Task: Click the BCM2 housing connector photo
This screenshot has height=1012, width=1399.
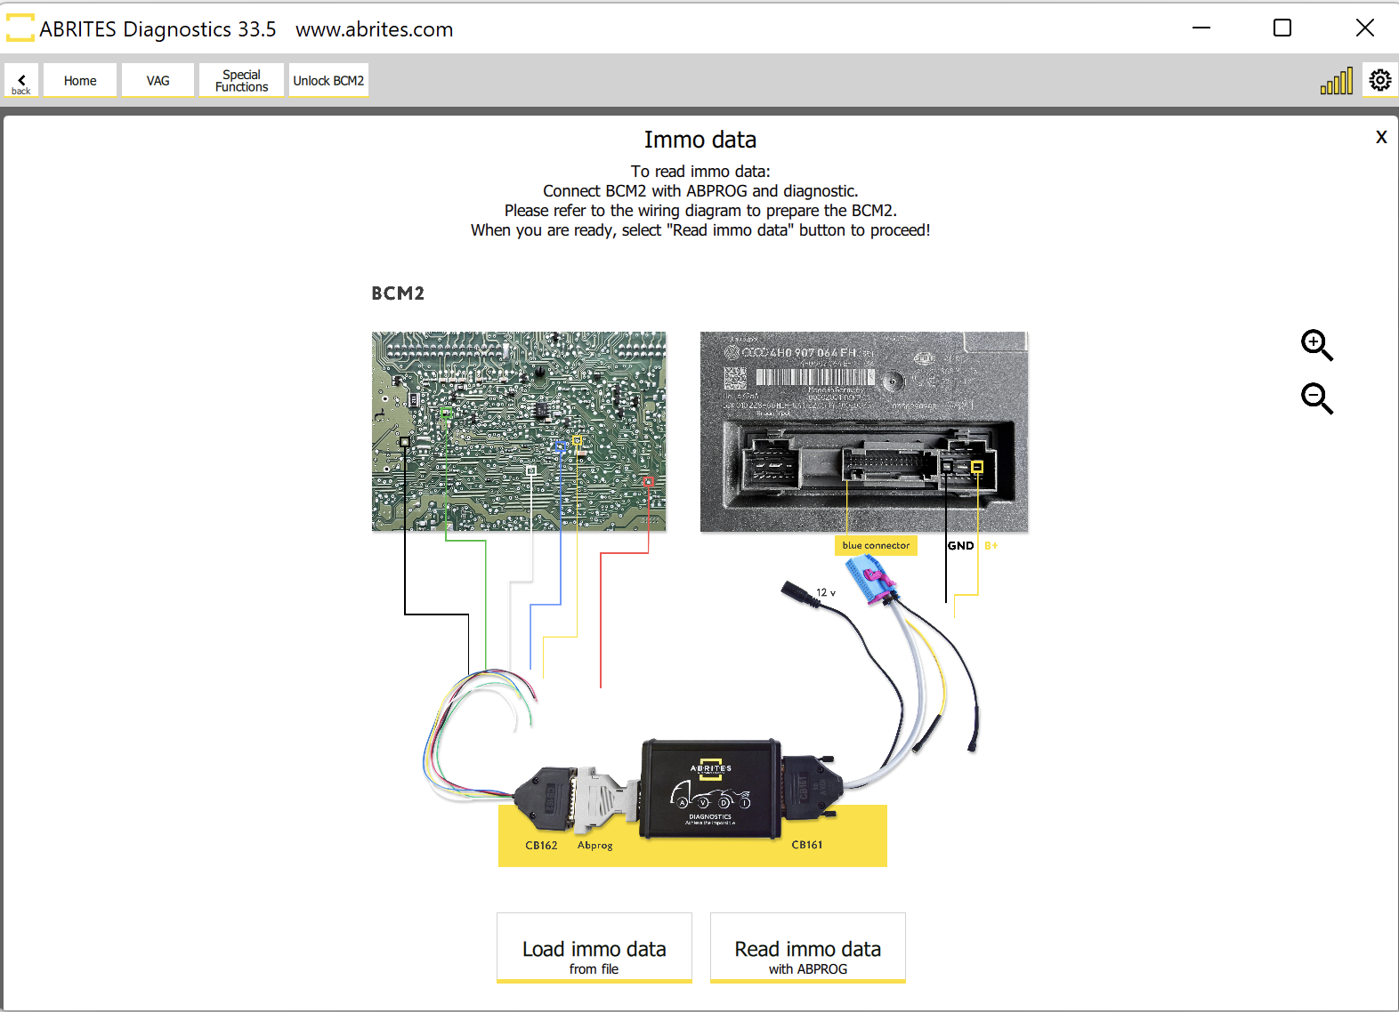Action: tap(864, 431)
